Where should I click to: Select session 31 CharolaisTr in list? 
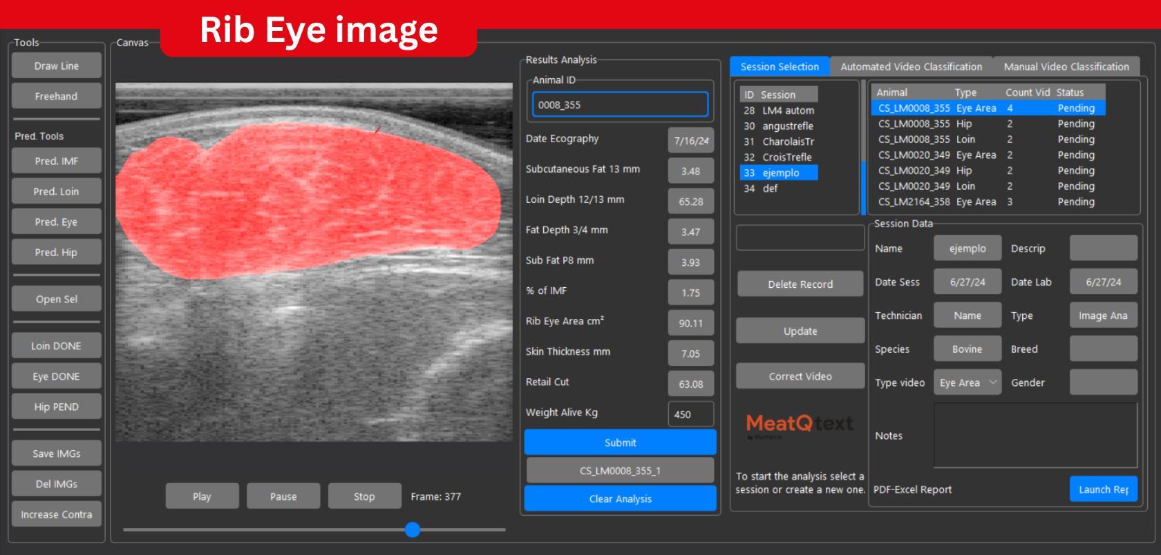pos(779,142)
